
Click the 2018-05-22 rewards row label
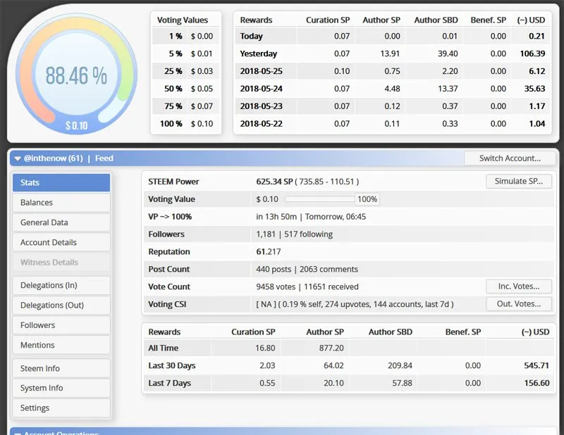tap(261, 124)
